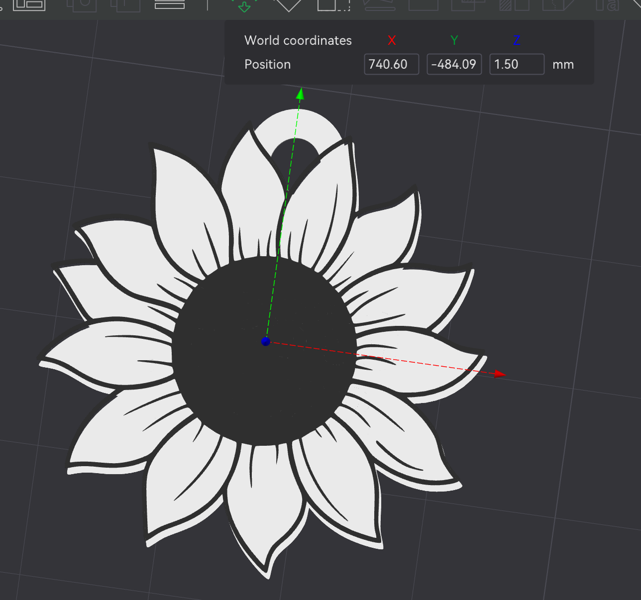Viewport: 641px width, 600px height.
Task: Activate the Lay on Face tool
Action: [x=379, y=4]
